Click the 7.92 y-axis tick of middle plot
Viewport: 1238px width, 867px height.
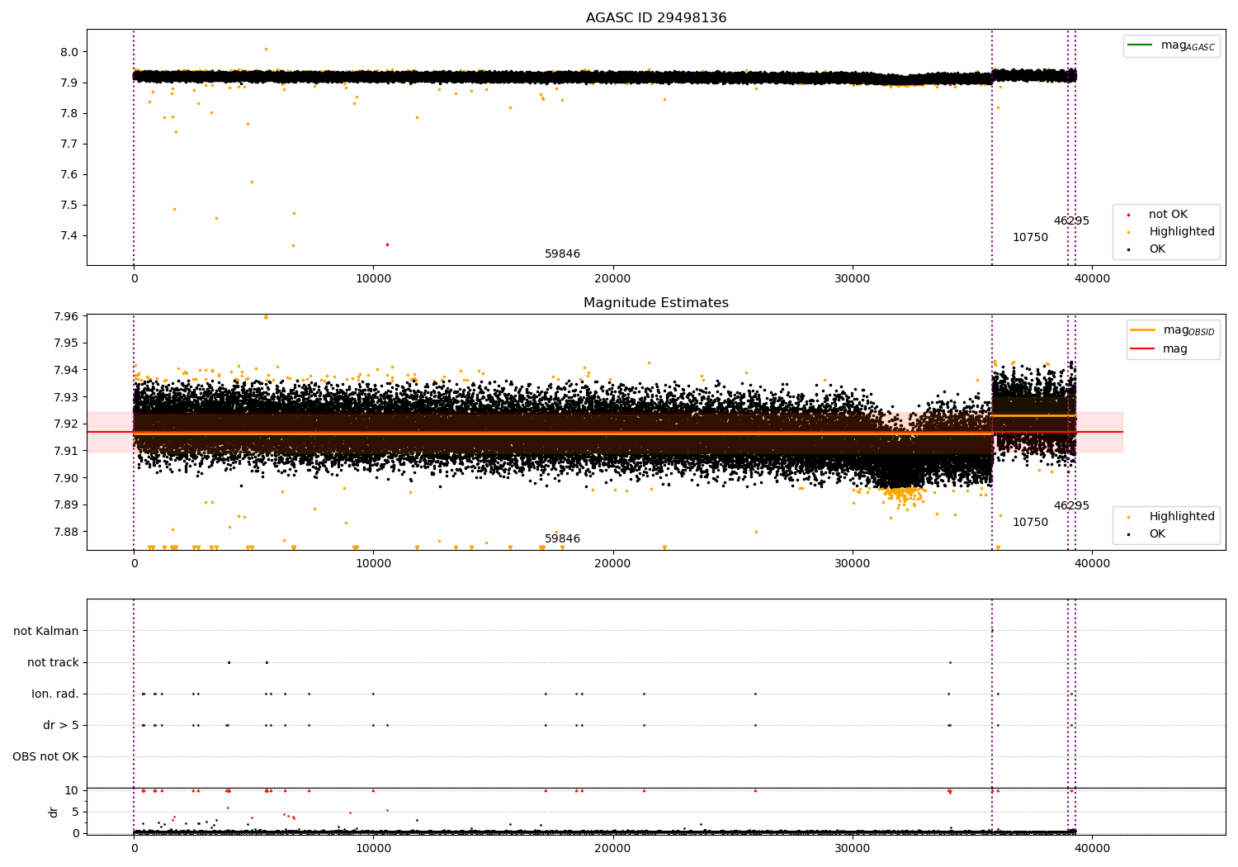pyautogui.click(x=67, y=424)
